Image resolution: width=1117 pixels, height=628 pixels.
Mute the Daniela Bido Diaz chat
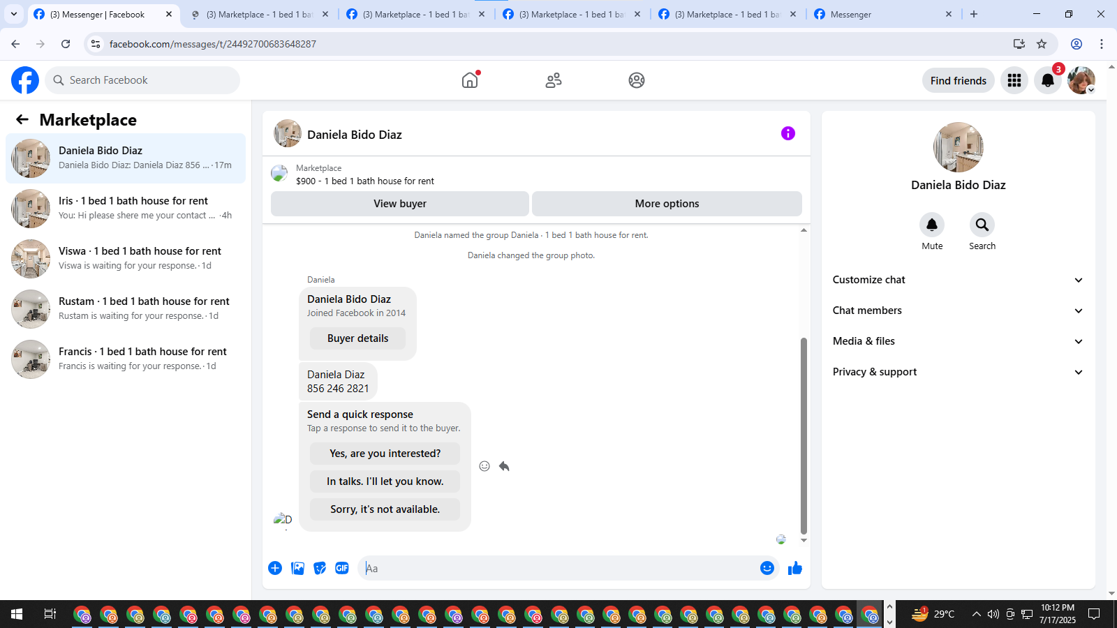(x=932, y=225)
